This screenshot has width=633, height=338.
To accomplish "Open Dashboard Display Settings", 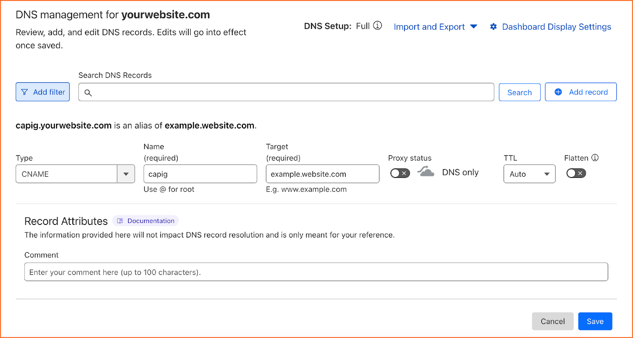I will [x=550, y=27].
